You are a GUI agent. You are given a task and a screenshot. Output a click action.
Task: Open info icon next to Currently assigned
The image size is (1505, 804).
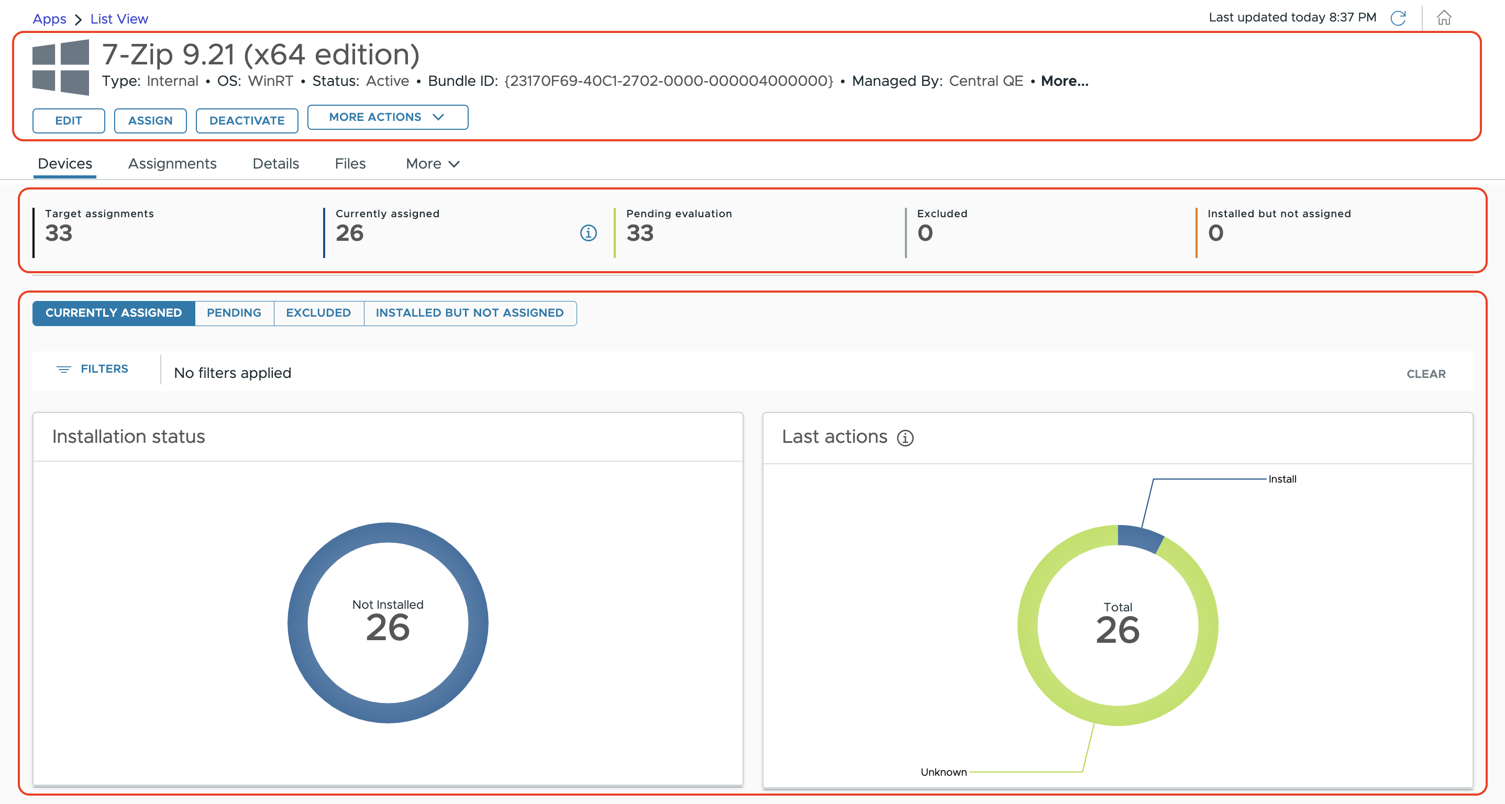pos(588,233)
